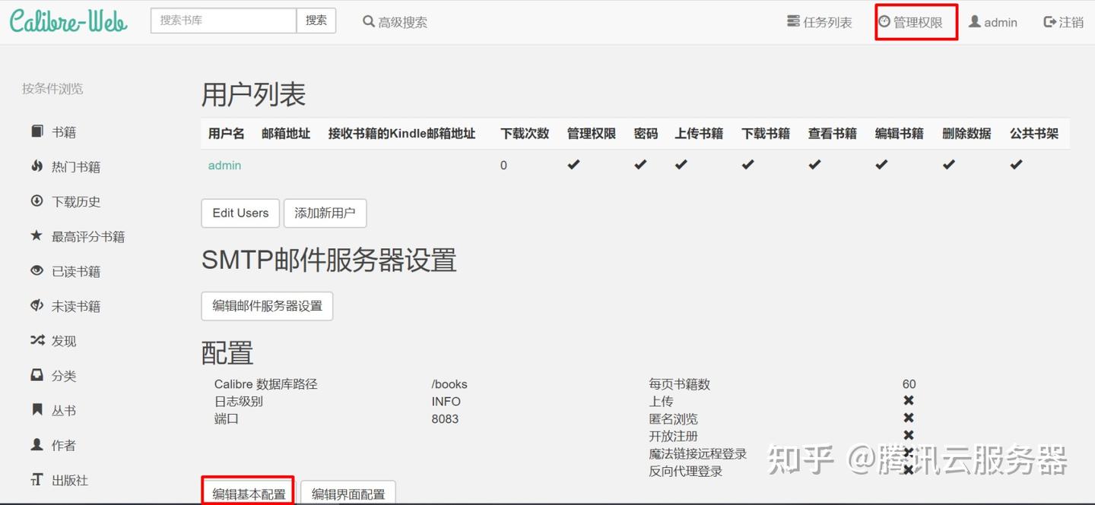Image resolution: width=1095 pixels, height=505 pixels.
Task: Open 下载历史 via its download icon
Action: click(x=37, y=200)
